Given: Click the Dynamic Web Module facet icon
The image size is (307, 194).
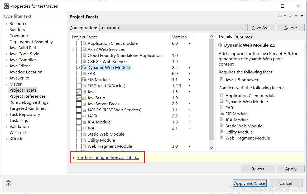Looking at the screenshot, I should pyautogui.click(x=84, y=67).
